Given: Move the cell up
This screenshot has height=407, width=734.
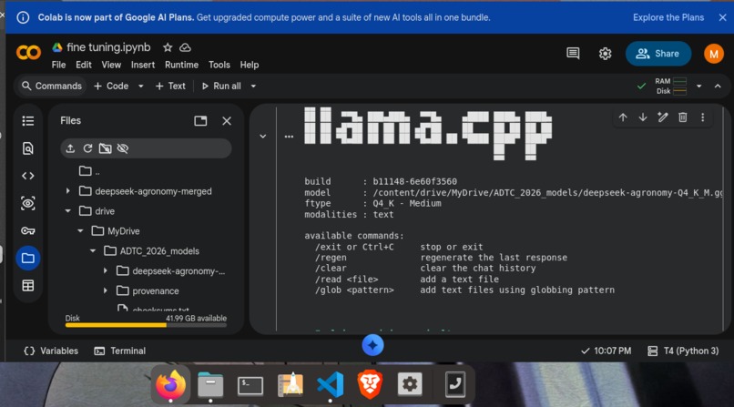Looking at the screenshot, I should (623, 117).
